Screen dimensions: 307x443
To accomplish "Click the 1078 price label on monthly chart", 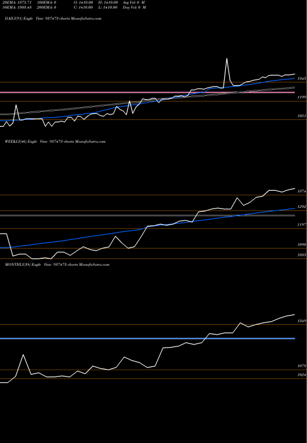I will (301, 366).
